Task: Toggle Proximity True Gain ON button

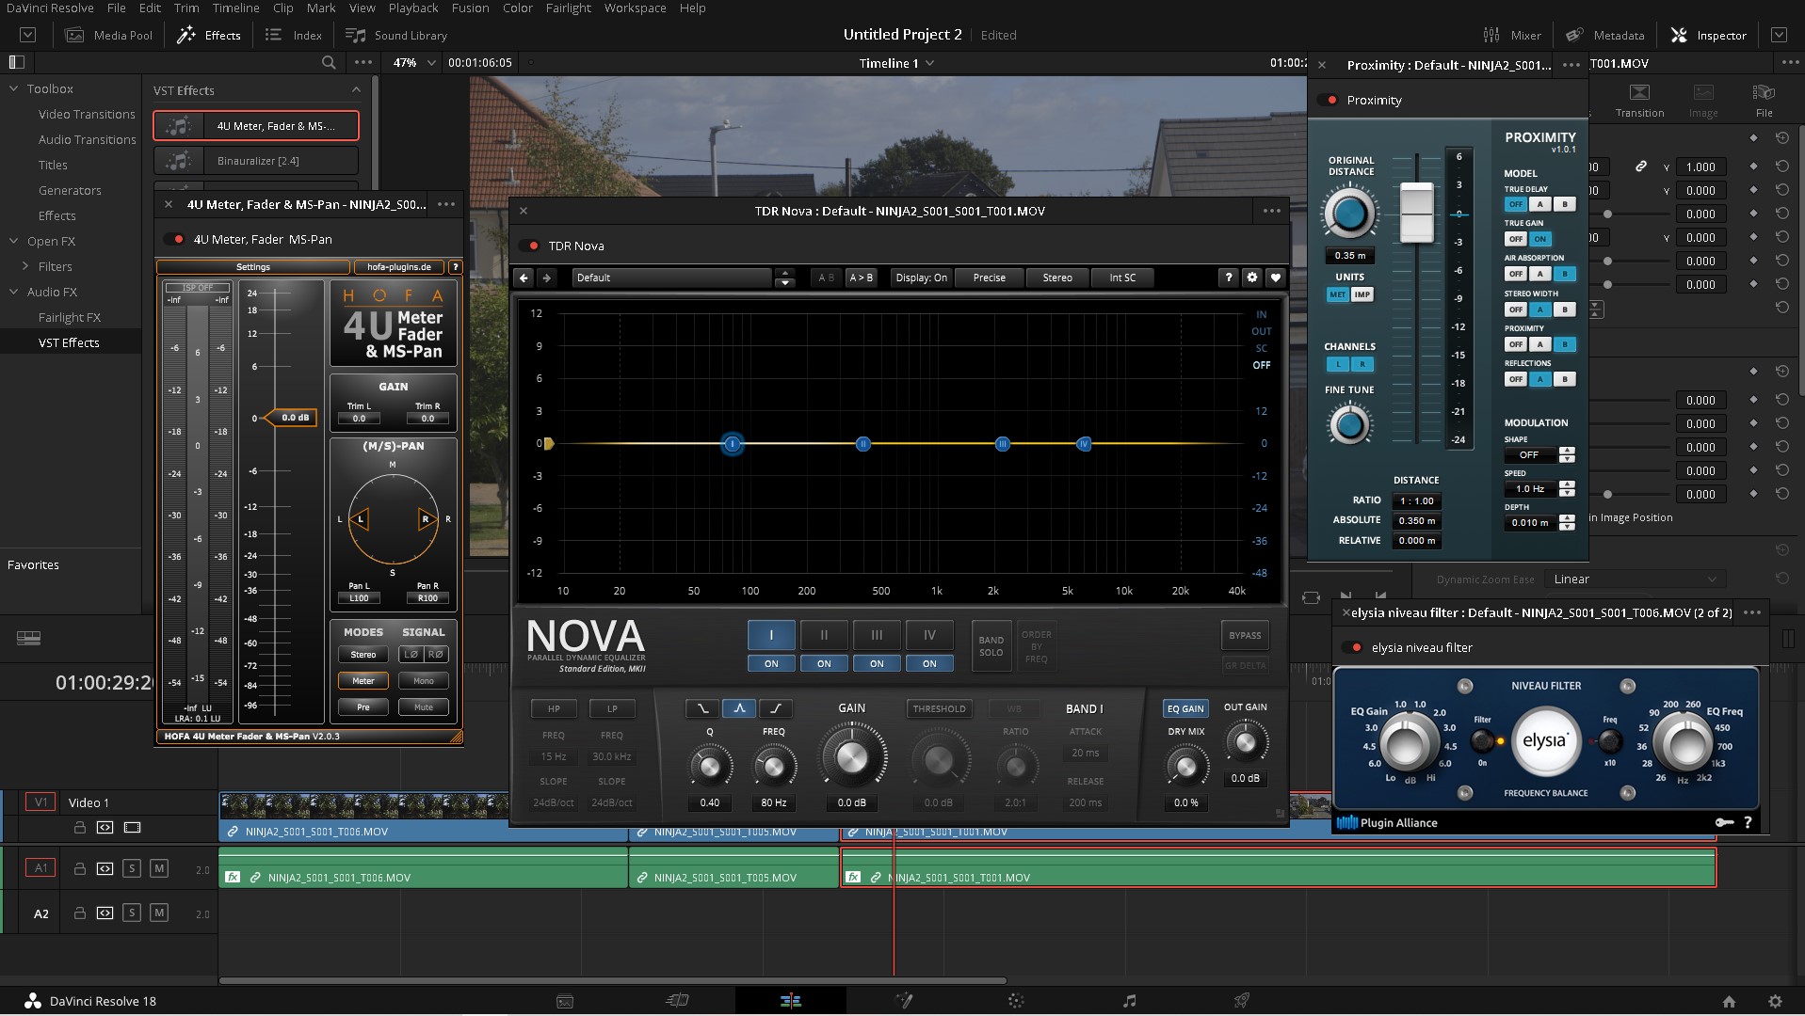Action: point(1539,239)
